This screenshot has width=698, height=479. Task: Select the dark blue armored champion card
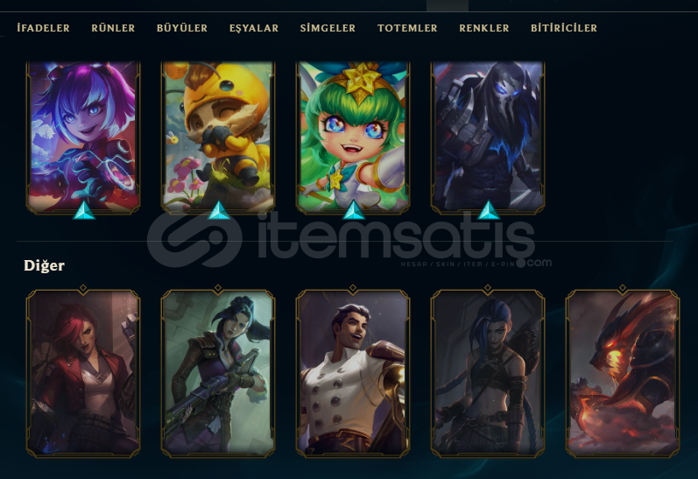488,137
